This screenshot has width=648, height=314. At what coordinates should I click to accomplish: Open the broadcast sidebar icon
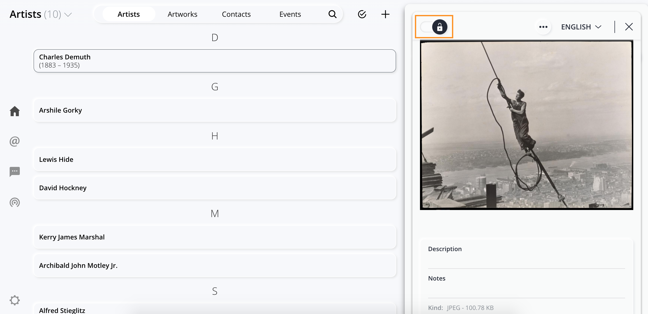point(15,202)
